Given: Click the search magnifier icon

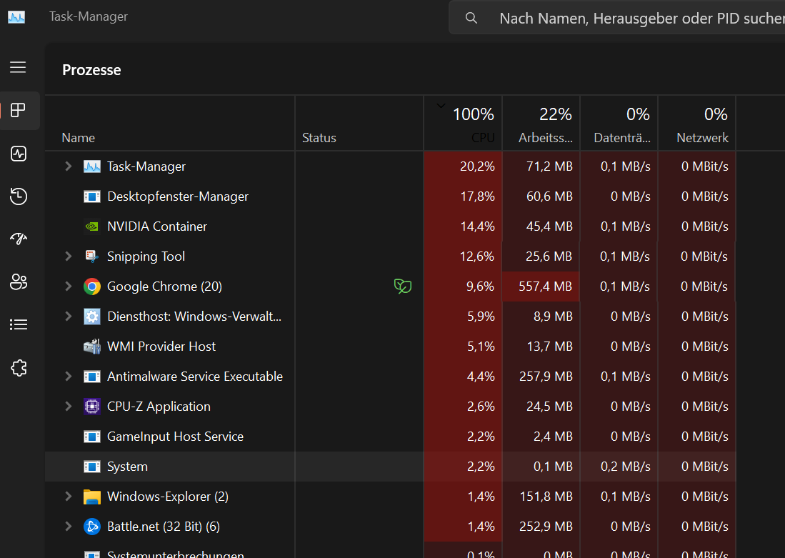Looking at the screenshot, I should click(x=471, y=18).
